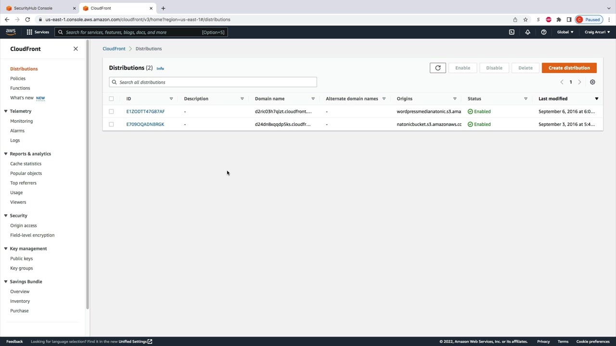The image size is (616, 346).
Task: Open the Services grid menu
Action: click(x=38, y=32)
